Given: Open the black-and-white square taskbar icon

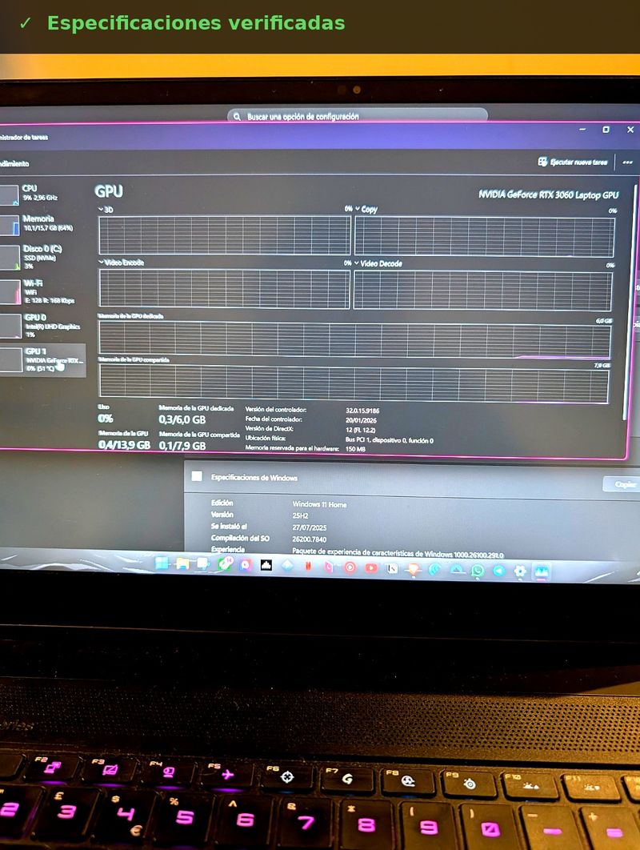Looking at the screenshot, I should (266, 565).
